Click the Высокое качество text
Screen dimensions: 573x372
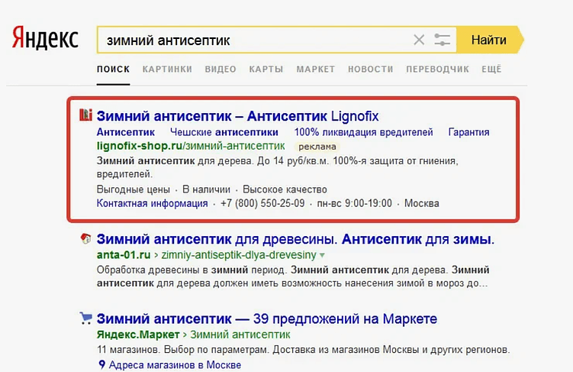(x=285, y=189)
